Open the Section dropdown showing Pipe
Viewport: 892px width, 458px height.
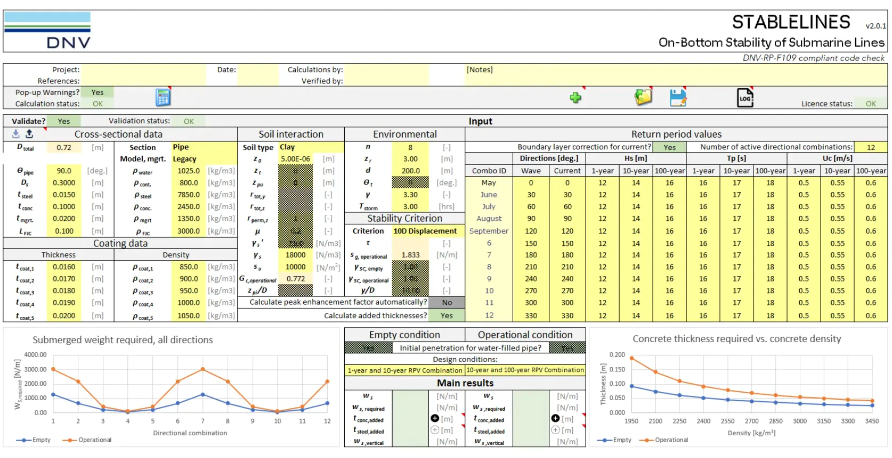pos(204,147)
